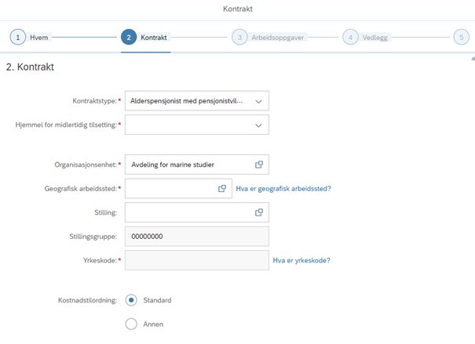The width and height of the screenshot is (475, 344).
Task: Open value help for Geografisk arbeidssted field
Action: [x=222, y=189]
